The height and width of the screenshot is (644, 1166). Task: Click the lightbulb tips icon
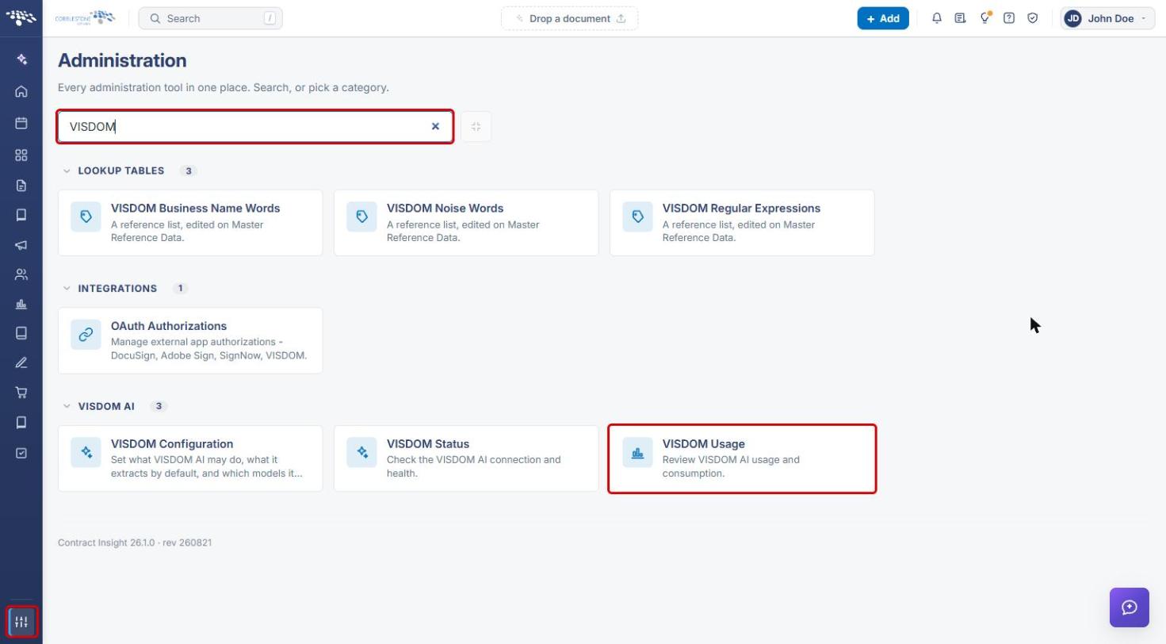(984, 18)
